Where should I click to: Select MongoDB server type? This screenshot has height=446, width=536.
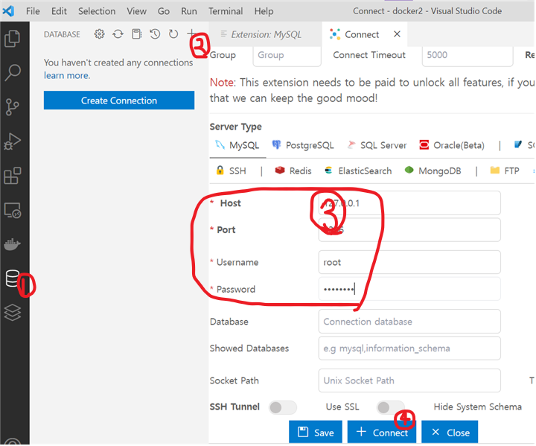(433, 171)
